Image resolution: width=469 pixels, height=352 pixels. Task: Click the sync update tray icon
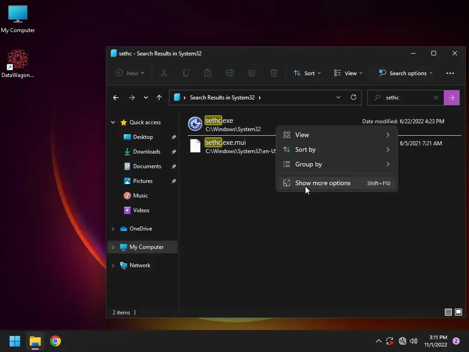(389, 341)
